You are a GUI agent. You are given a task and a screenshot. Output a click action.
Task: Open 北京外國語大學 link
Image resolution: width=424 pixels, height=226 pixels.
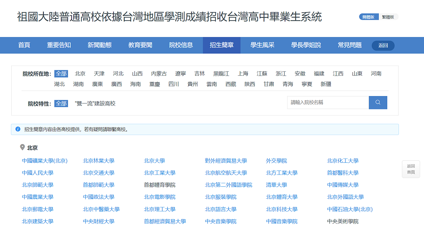click(345, 197)
